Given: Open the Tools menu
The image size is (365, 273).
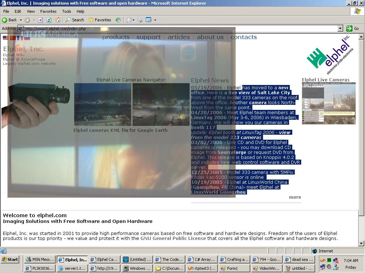Looking at the screenshot, I should (67, 11).
